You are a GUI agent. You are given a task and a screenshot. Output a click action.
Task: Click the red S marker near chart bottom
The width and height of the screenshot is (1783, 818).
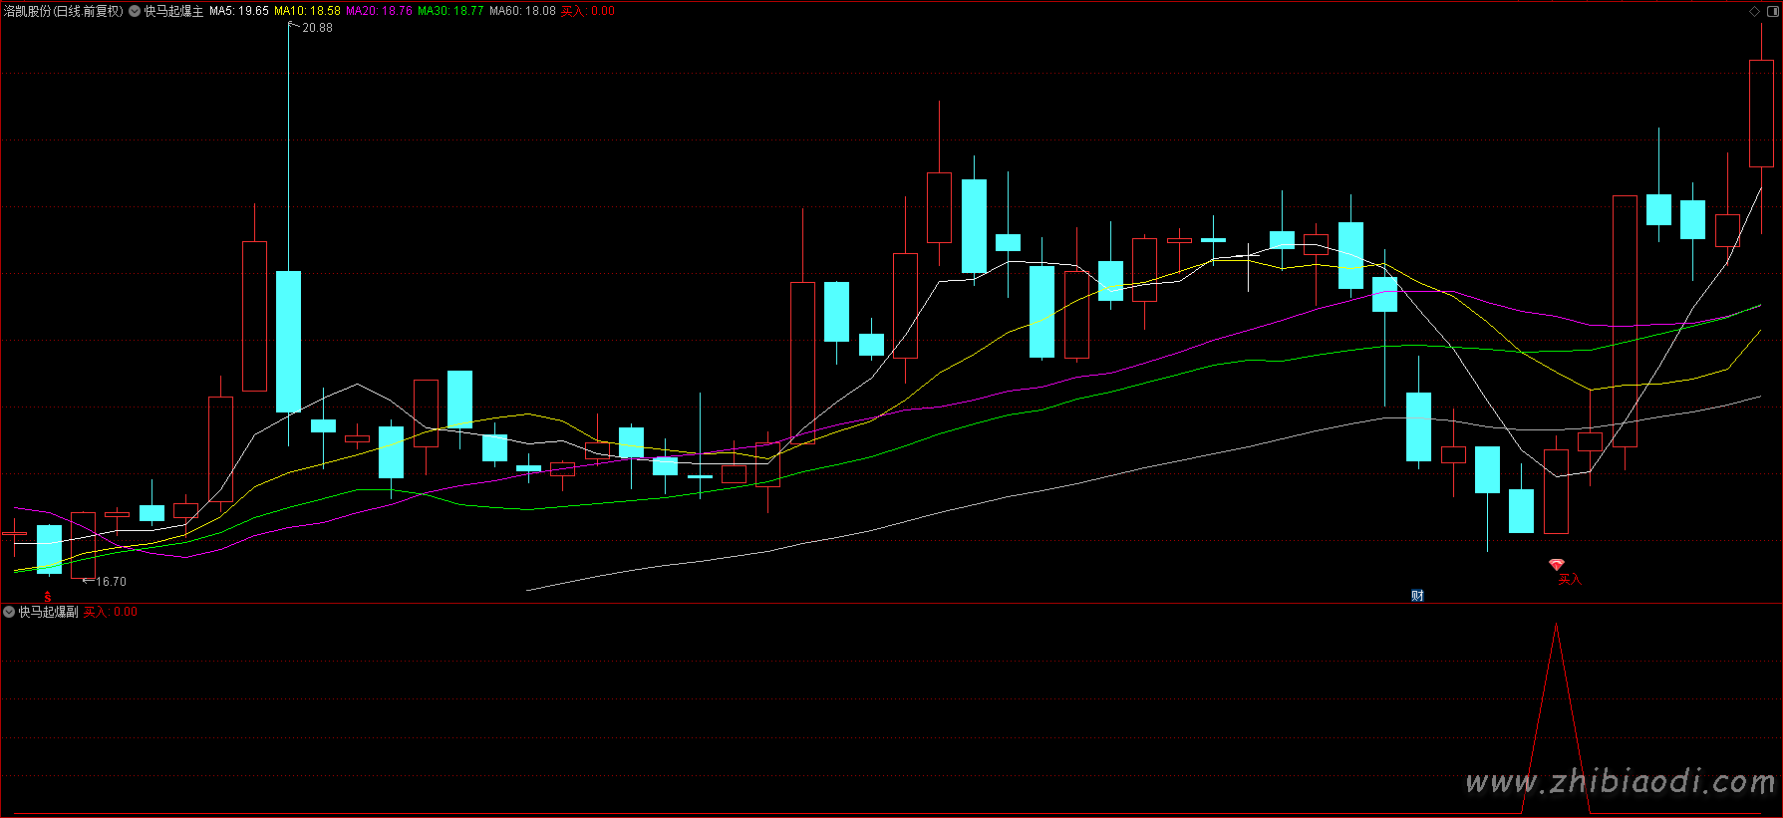coord(47,597)
